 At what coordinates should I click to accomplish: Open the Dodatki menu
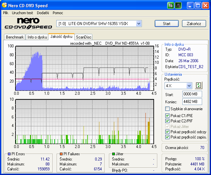click(x=43, y=13)
